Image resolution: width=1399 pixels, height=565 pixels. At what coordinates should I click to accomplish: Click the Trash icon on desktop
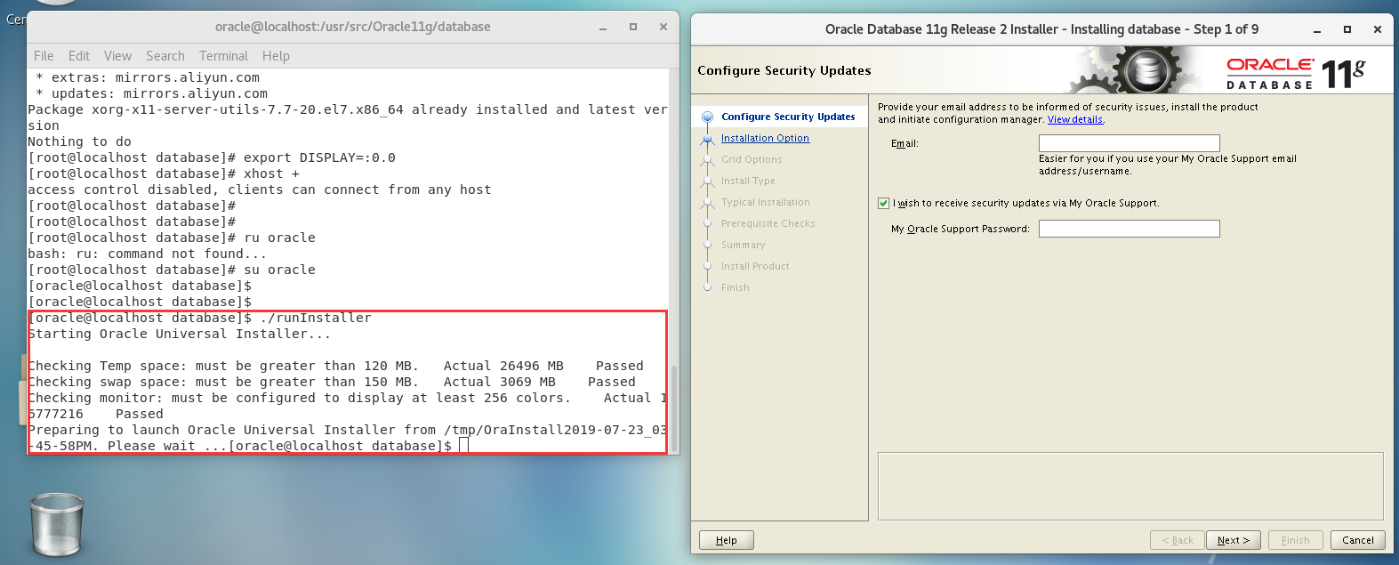pos(57,524)
